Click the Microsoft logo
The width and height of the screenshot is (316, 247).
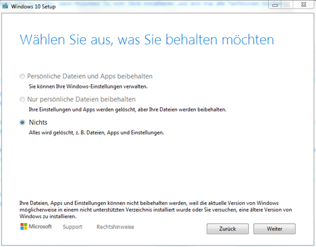pyautogui.click(x=36, y=227)
